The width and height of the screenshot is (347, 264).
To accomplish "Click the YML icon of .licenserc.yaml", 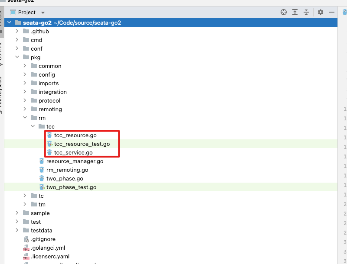I will 26,256.
